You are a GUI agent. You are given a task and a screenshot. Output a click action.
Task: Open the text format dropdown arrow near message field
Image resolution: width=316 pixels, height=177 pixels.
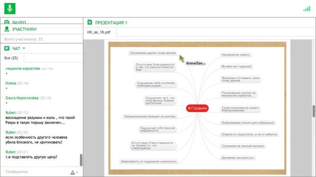coord(77,172)
